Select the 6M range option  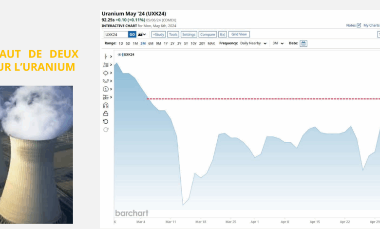coord(151,43)
